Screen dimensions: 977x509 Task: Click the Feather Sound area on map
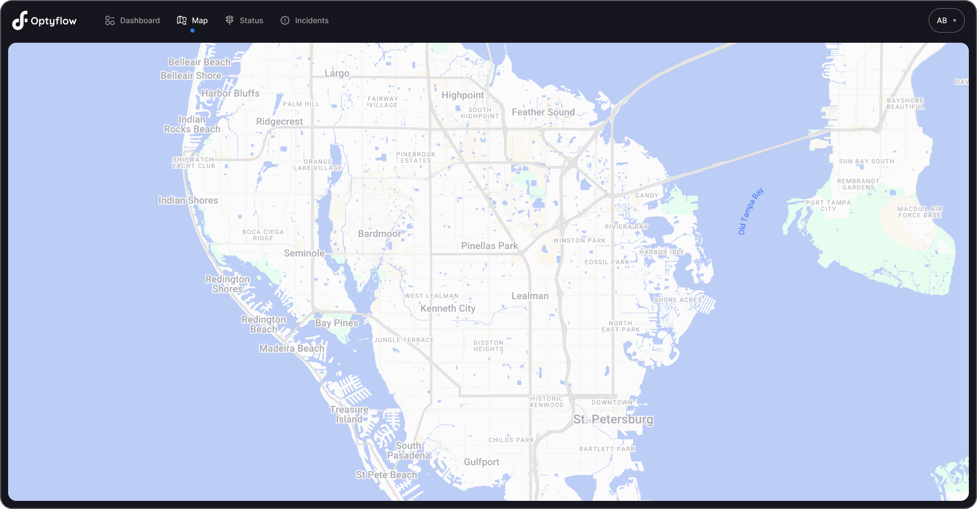(x=543, y=112)
